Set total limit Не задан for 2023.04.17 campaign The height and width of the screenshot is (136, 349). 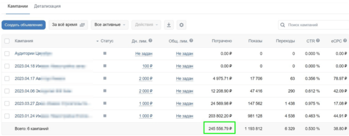[185, 79]
